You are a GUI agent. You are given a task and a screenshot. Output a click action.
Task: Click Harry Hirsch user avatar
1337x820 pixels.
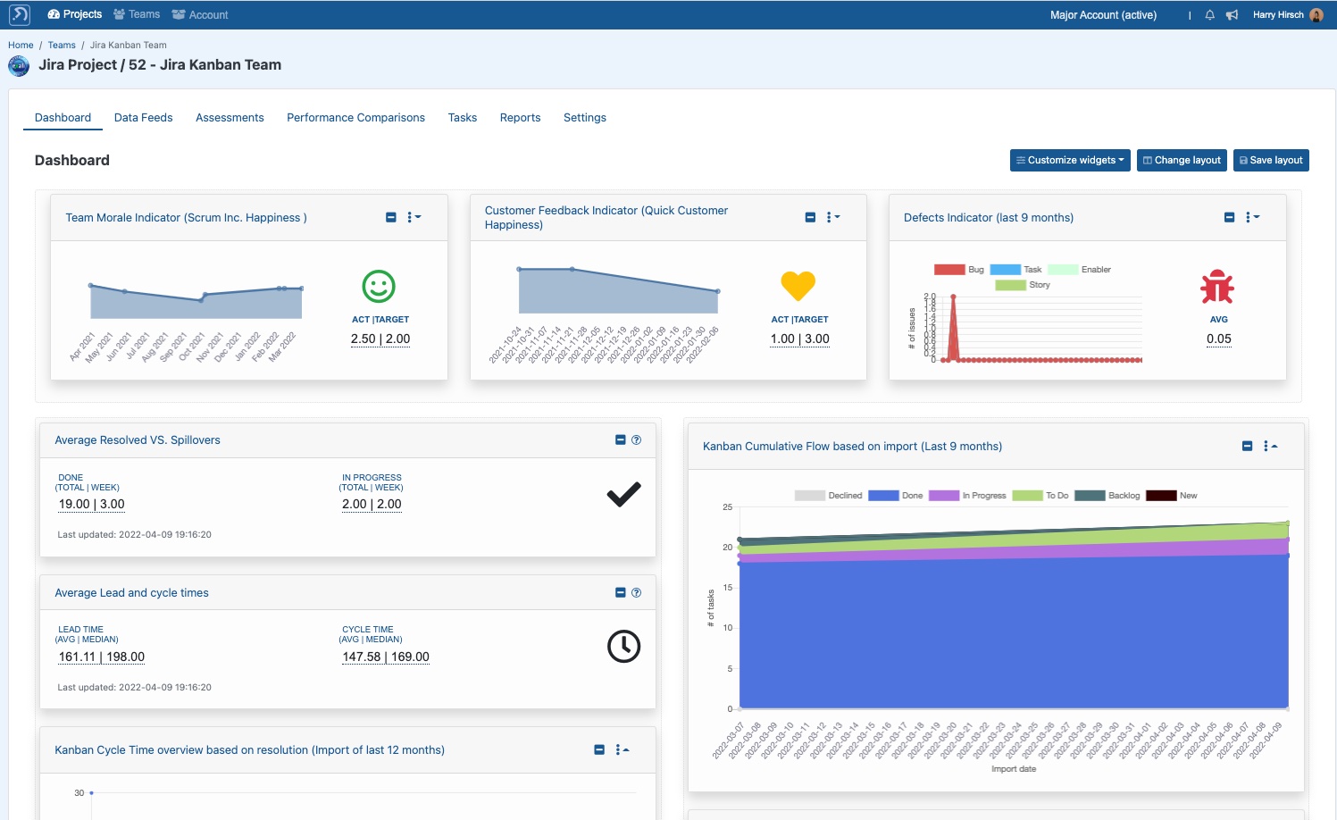pos(1316,15)
